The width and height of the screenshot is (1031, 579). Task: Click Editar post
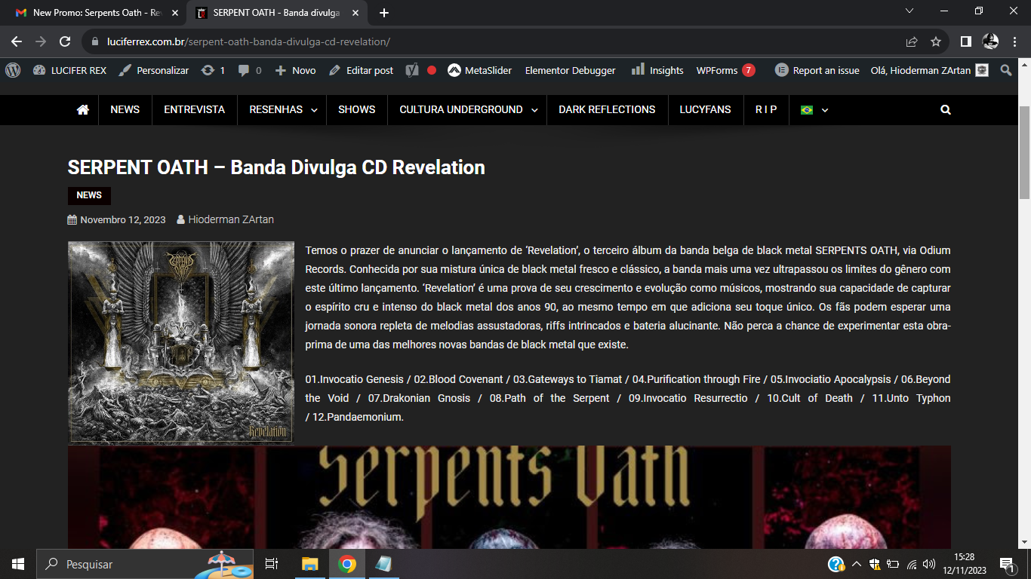pos(361,70)
